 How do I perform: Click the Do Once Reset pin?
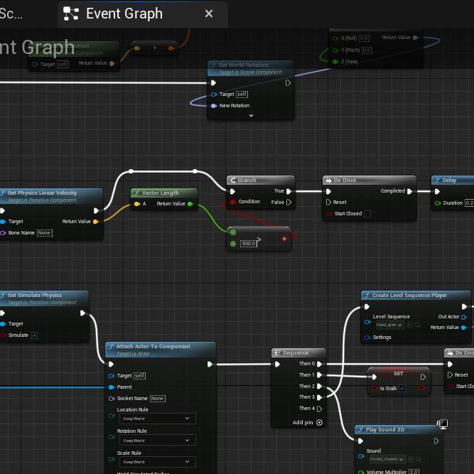[328, 202]
